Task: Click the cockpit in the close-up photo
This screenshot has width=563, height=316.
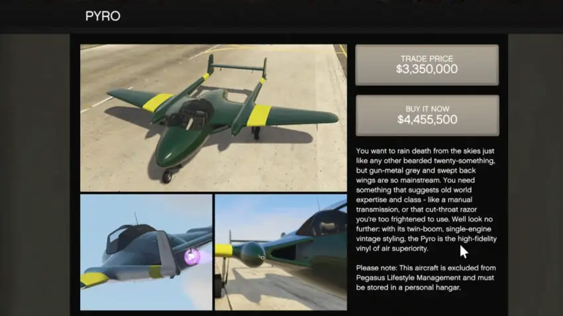Action: pos(321,222)
